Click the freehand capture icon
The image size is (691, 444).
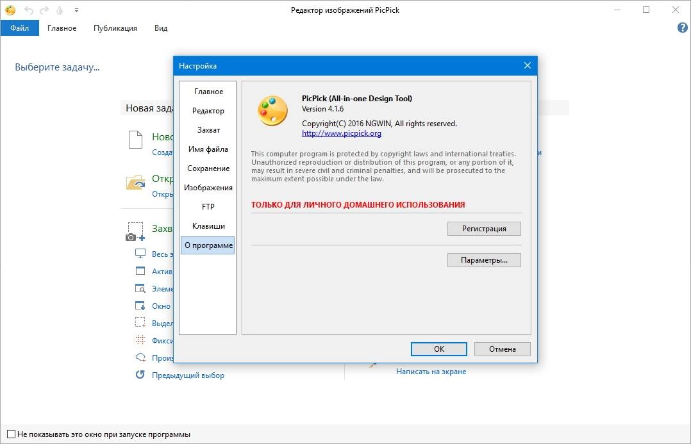[140, 358]
